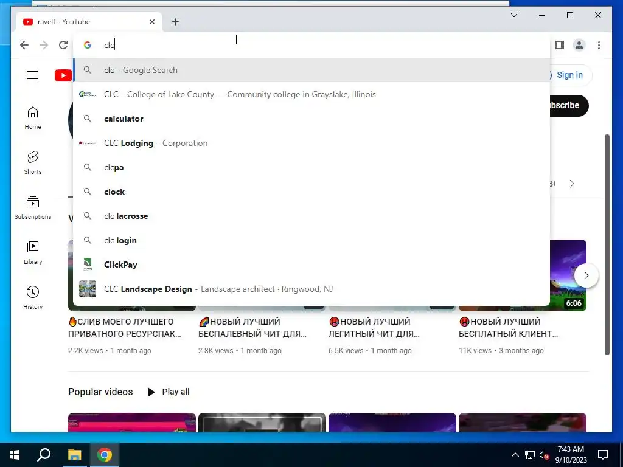Click the page vertical scrollbar
623x467 pixels.
point(607,244)
